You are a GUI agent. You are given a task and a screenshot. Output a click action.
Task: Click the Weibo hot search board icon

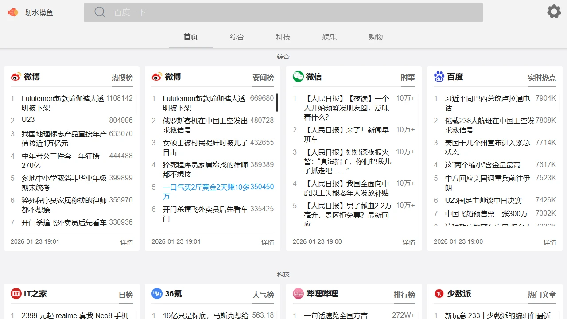15,76
